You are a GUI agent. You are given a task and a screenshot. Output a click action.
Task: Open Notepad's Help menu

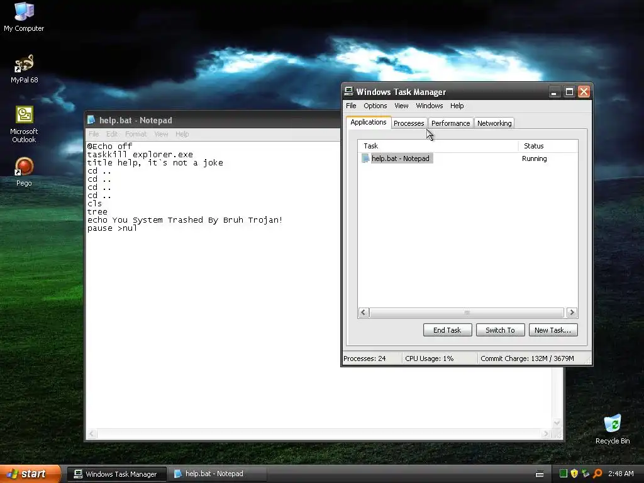pyautogui.click(x=182, y=134)
